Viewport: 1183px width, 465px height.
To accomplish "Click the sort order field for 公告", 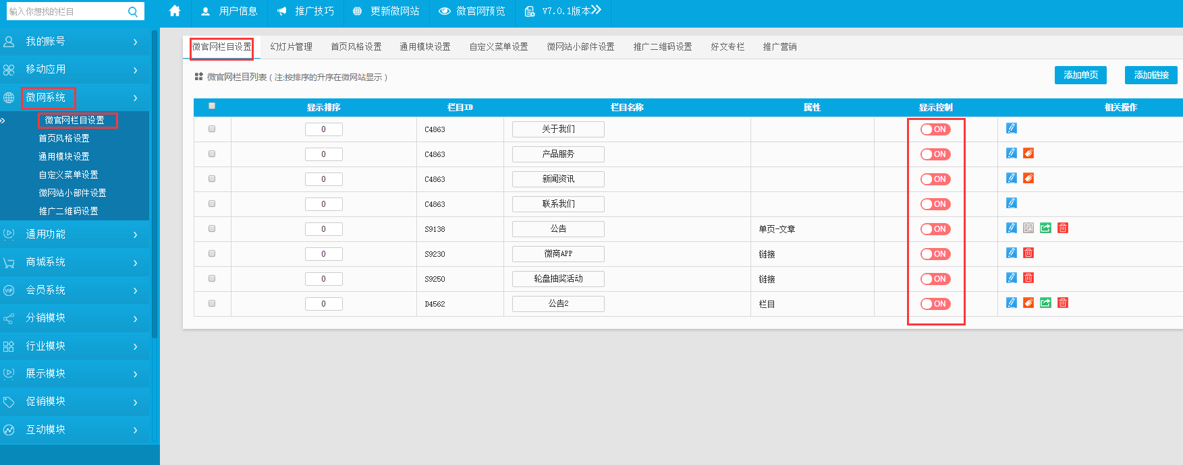I will coord(323,229).
